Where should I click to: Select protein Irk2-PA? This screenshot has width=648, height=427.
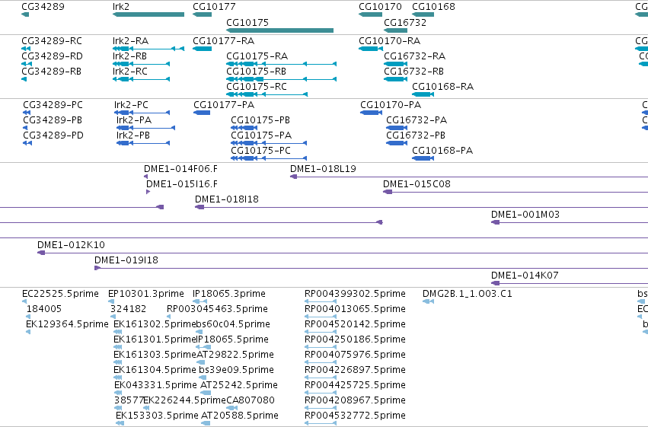pyautogui.click(x=134, y=120)
